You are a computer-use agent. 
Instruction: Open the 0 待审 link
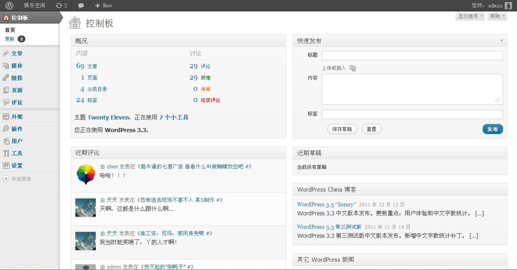pos(202,89)
